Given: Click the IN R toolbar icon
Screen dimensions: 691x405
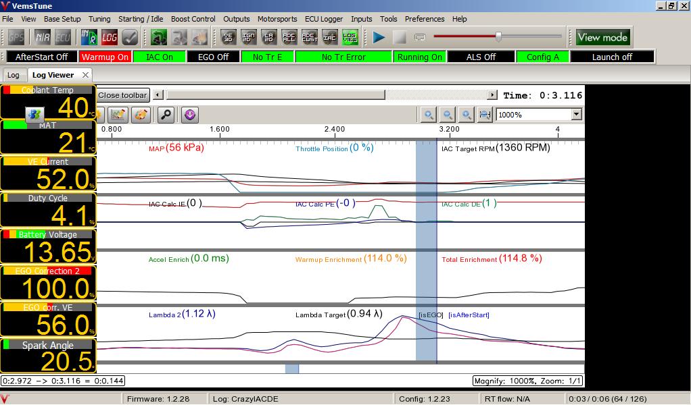Looking at the screenshot, I should 89,38.
